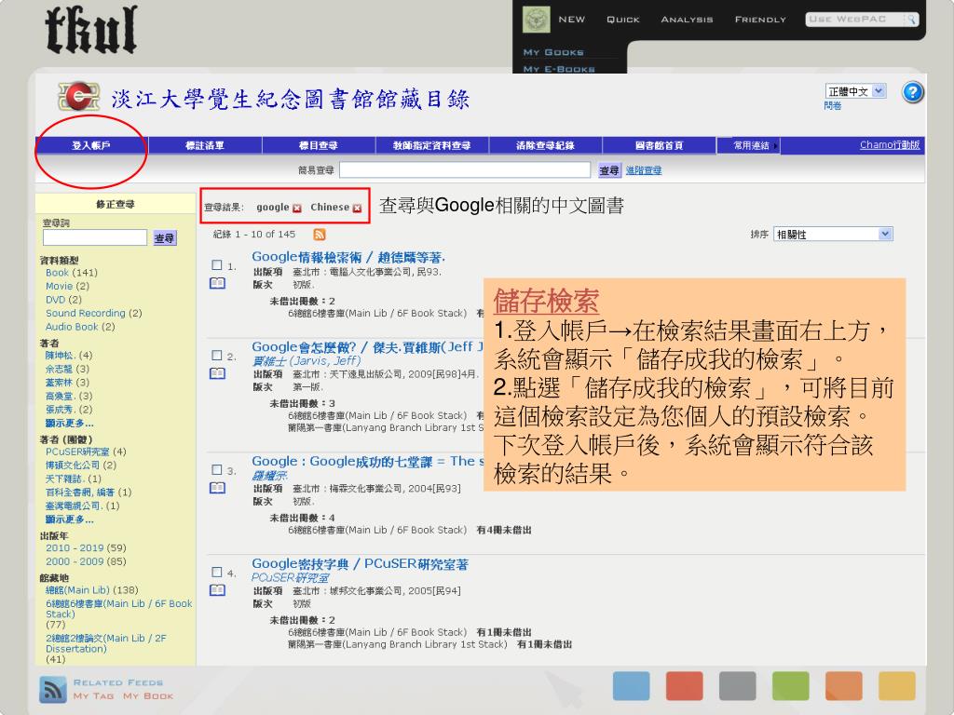The height and width of the screenshot is (715, 954).
Task: Remove the Chinese filter with red X
Action: coord(357,208)
